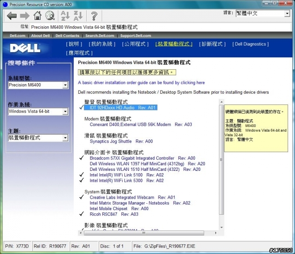Sort list ascending A to Z

pos(65,16)
